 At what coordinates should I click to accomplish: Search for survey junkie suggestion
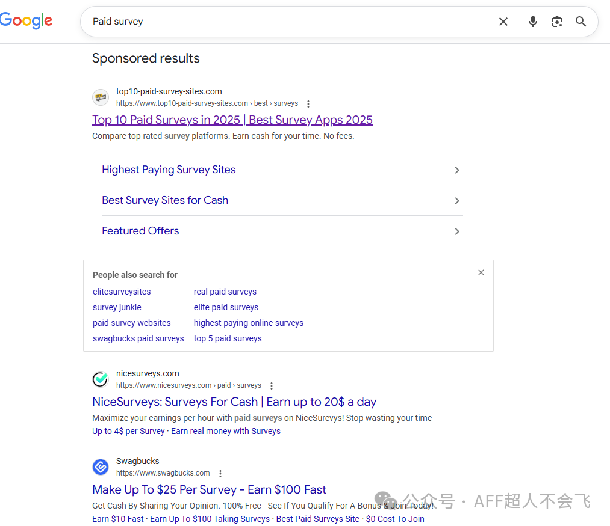pos(117,307)
